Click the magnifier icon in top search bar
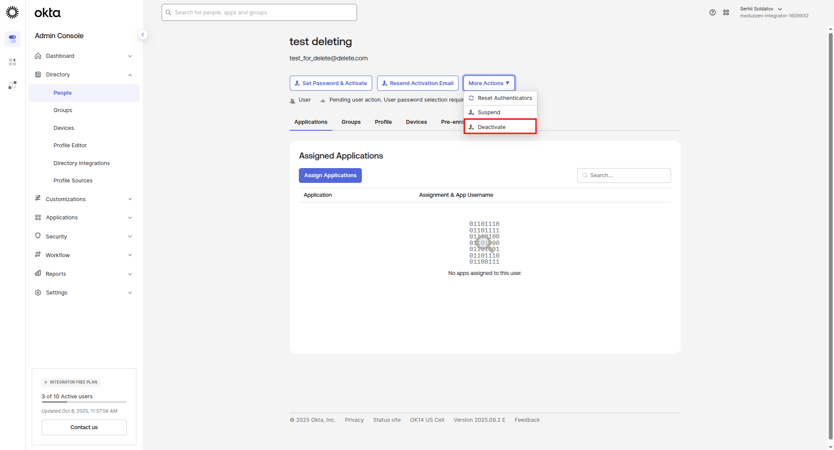834x450 pixels. [x=169, y=13]
